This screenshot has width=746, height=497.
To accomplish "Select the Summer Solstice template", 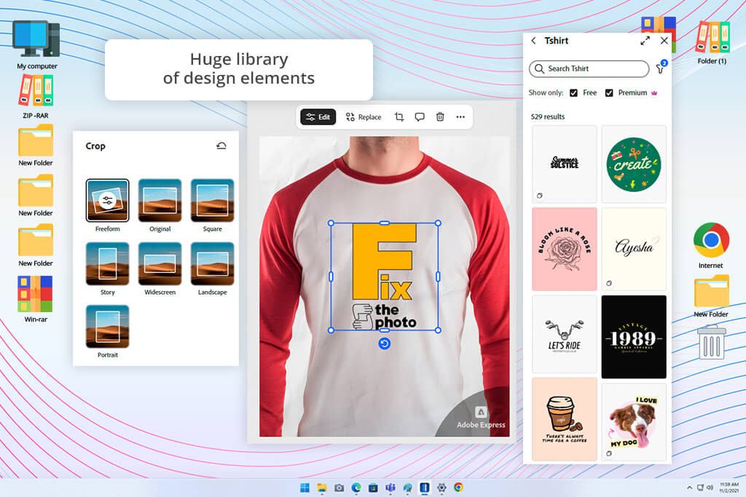I will pos(565,164).
